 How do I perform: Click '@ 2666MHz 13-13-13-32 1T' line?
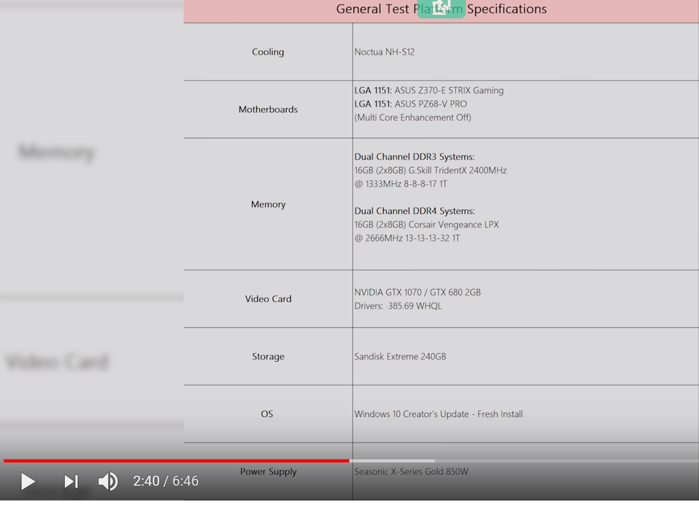[407, 238]
